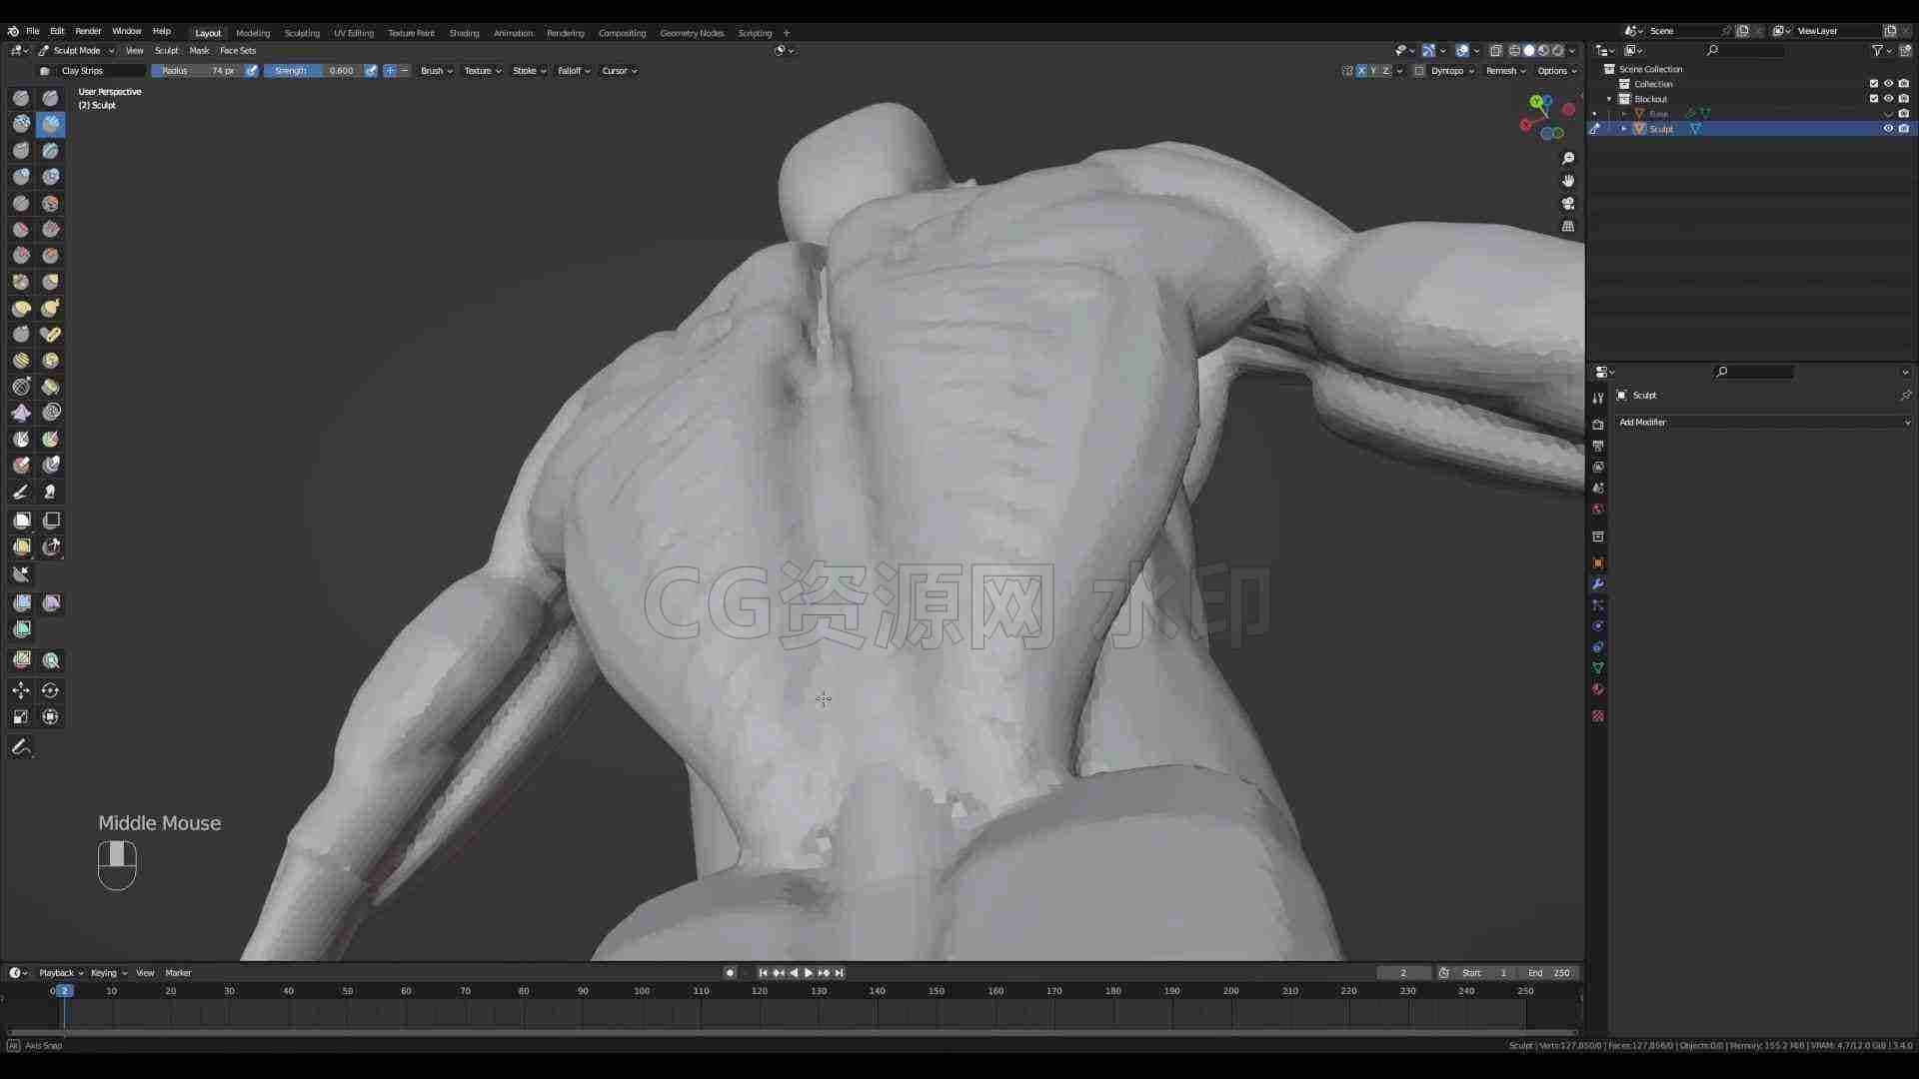Adjust the brush Radius slider
Viewport: 1919px width, 1079px height.
(198, 71)
